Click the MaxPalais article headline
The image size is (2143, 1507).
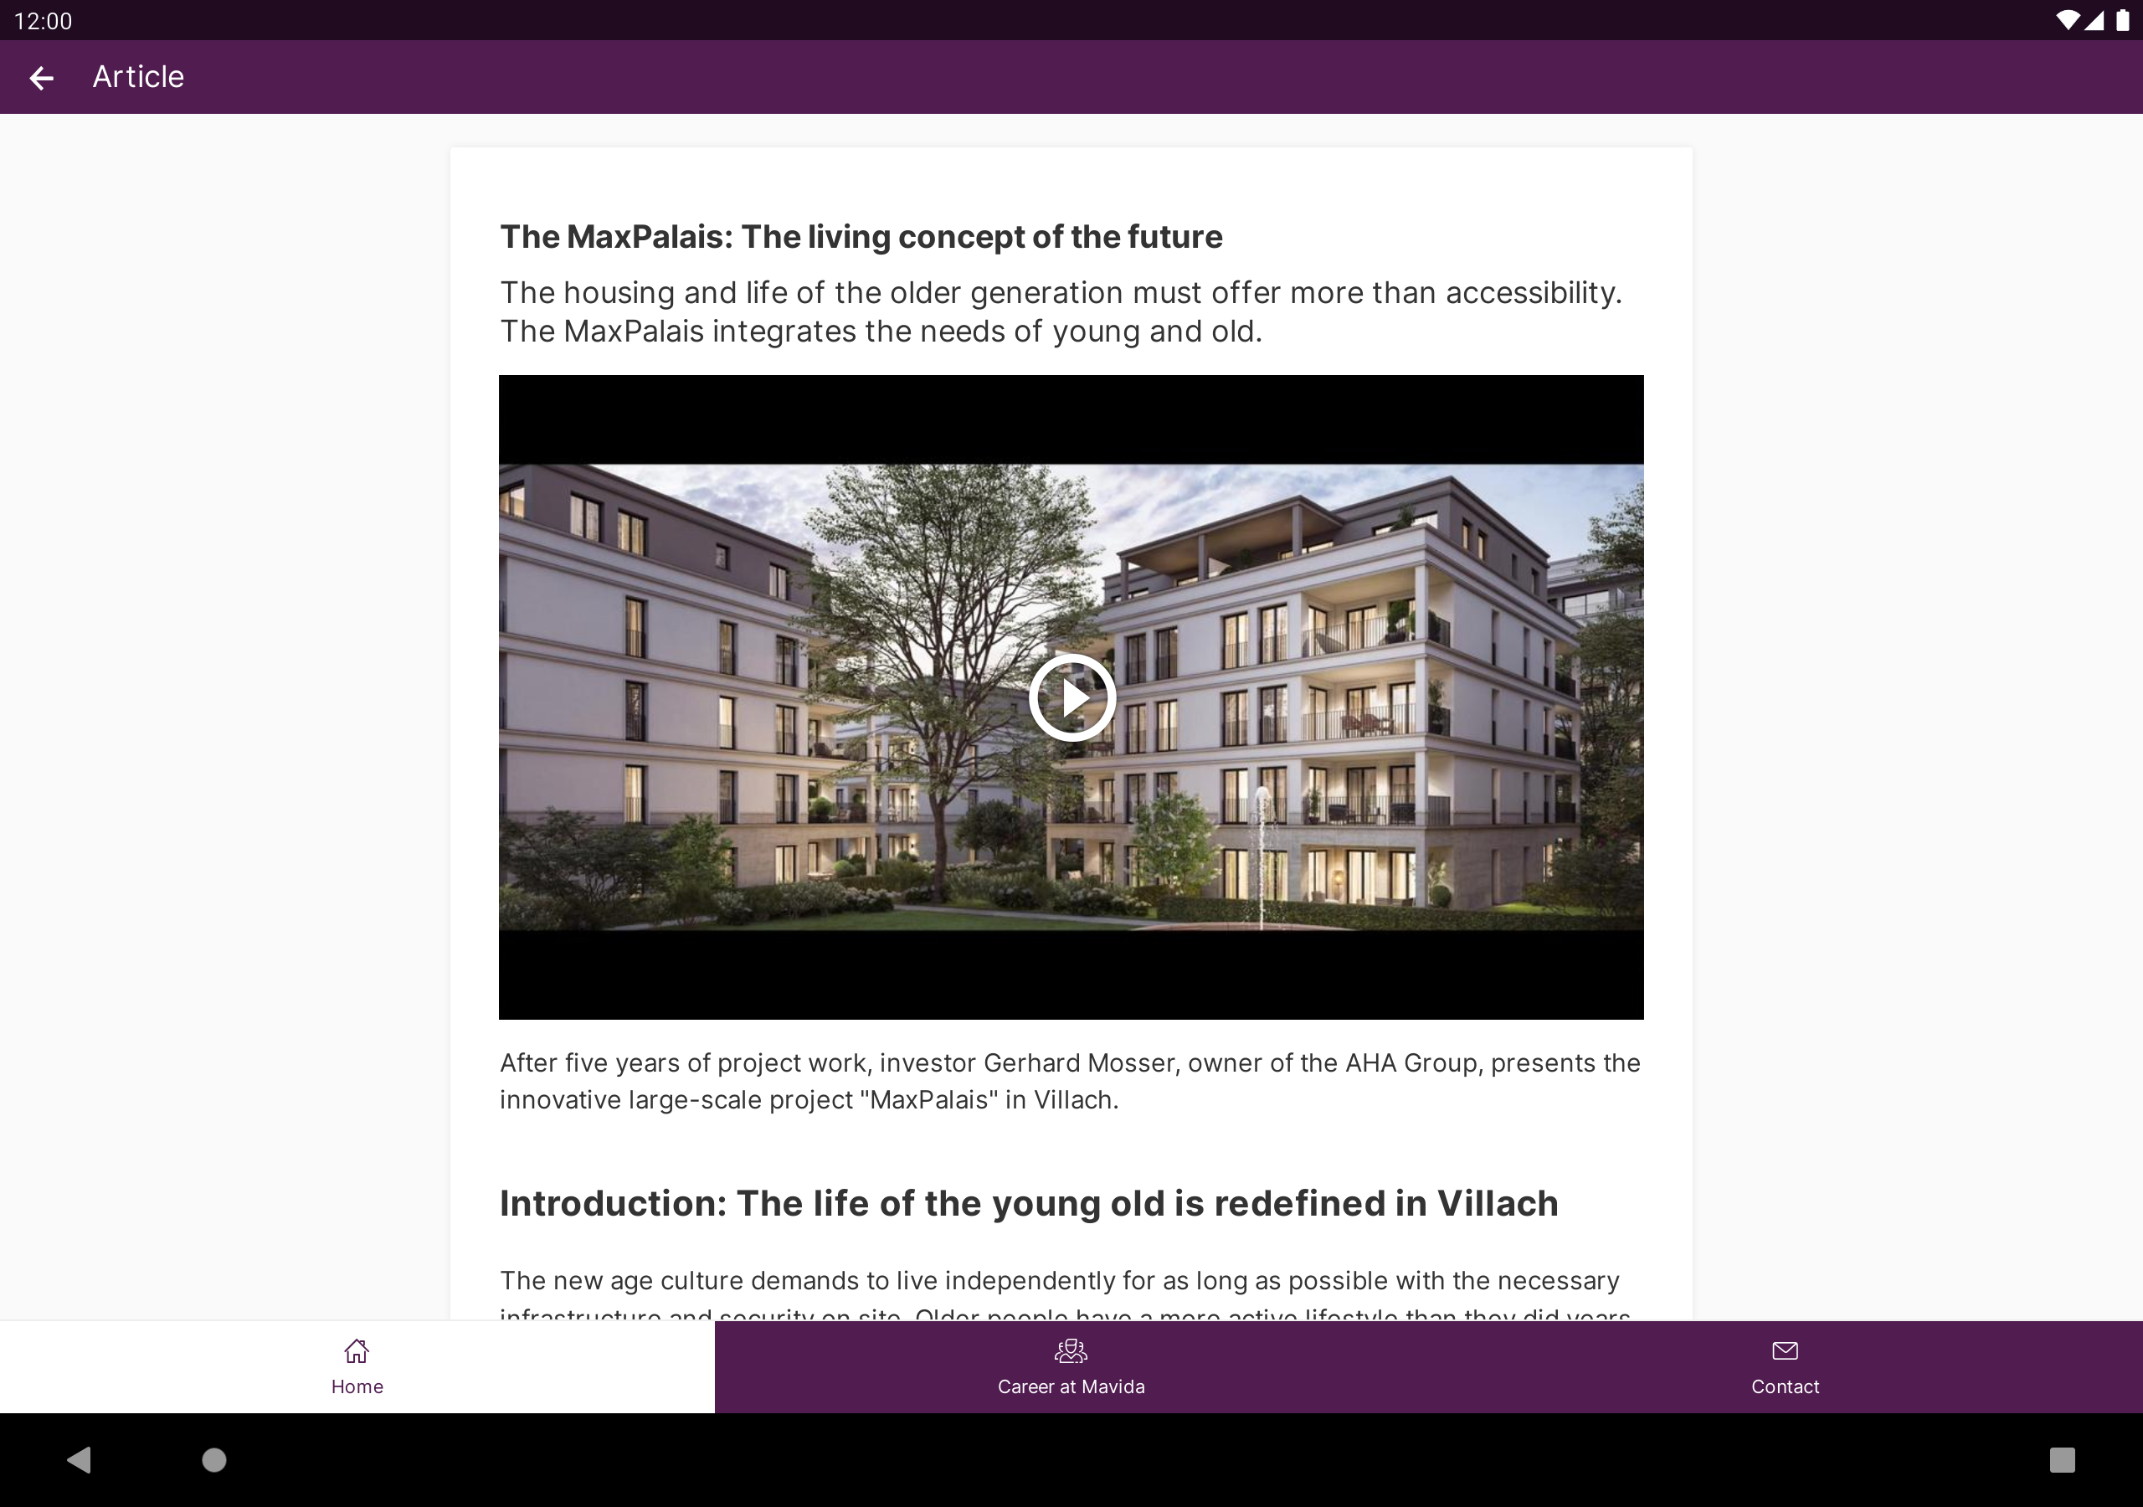click(x=861, y=237)
